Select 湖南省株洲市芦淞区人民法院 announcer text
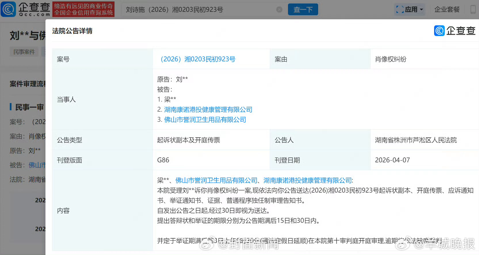Screen dimensions: 479x255 (416, 140)
